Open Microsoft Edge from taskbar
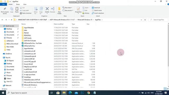The height and width of the screenshot is (95, 169). point(70,93)
